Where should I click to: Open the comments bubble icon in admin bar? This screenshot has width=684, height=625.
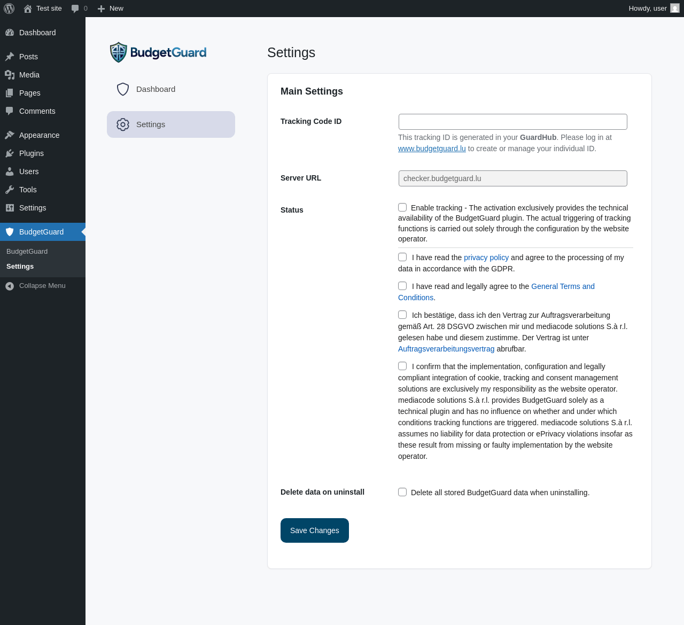tap(75, 9)
